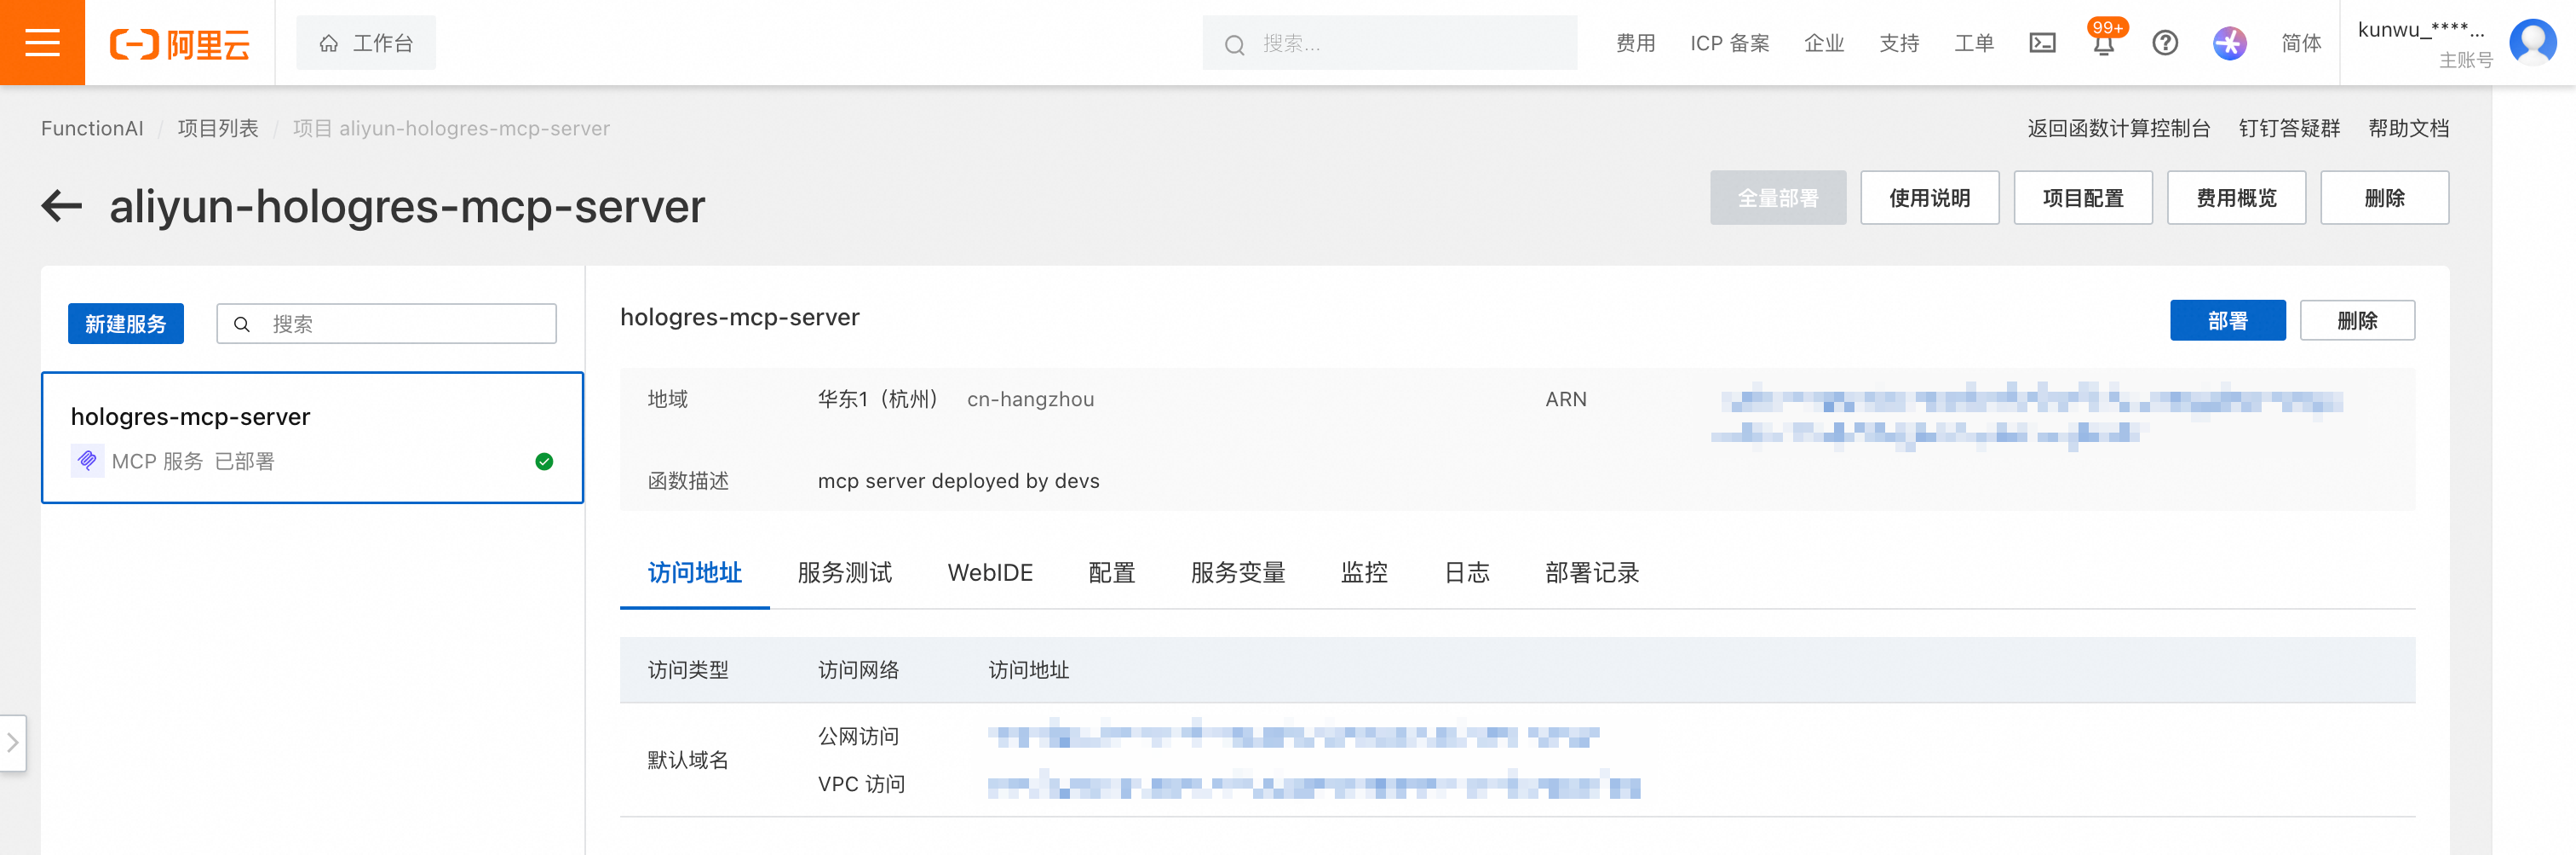Focus the top 搜索 search box
This screenshot has width=2576, height=855.
[1390, 43]
